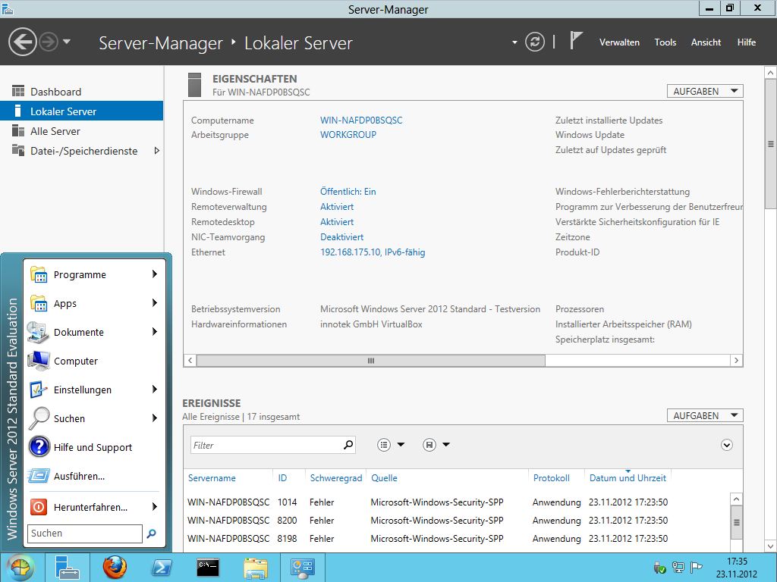Open the Verwalten menu
777x582 pixels.
click(619, 42)
